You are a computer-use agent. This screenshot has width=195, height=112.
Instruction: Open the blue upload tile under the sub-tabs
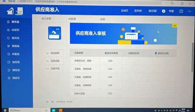(55, 33)
